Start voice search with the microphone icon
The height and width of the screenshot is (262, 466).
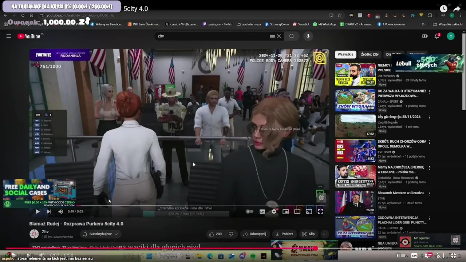(308, 36)
